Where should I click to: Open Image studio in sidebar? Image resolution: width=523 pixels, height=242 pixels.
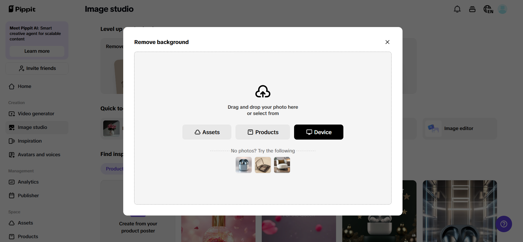[37, 127]
